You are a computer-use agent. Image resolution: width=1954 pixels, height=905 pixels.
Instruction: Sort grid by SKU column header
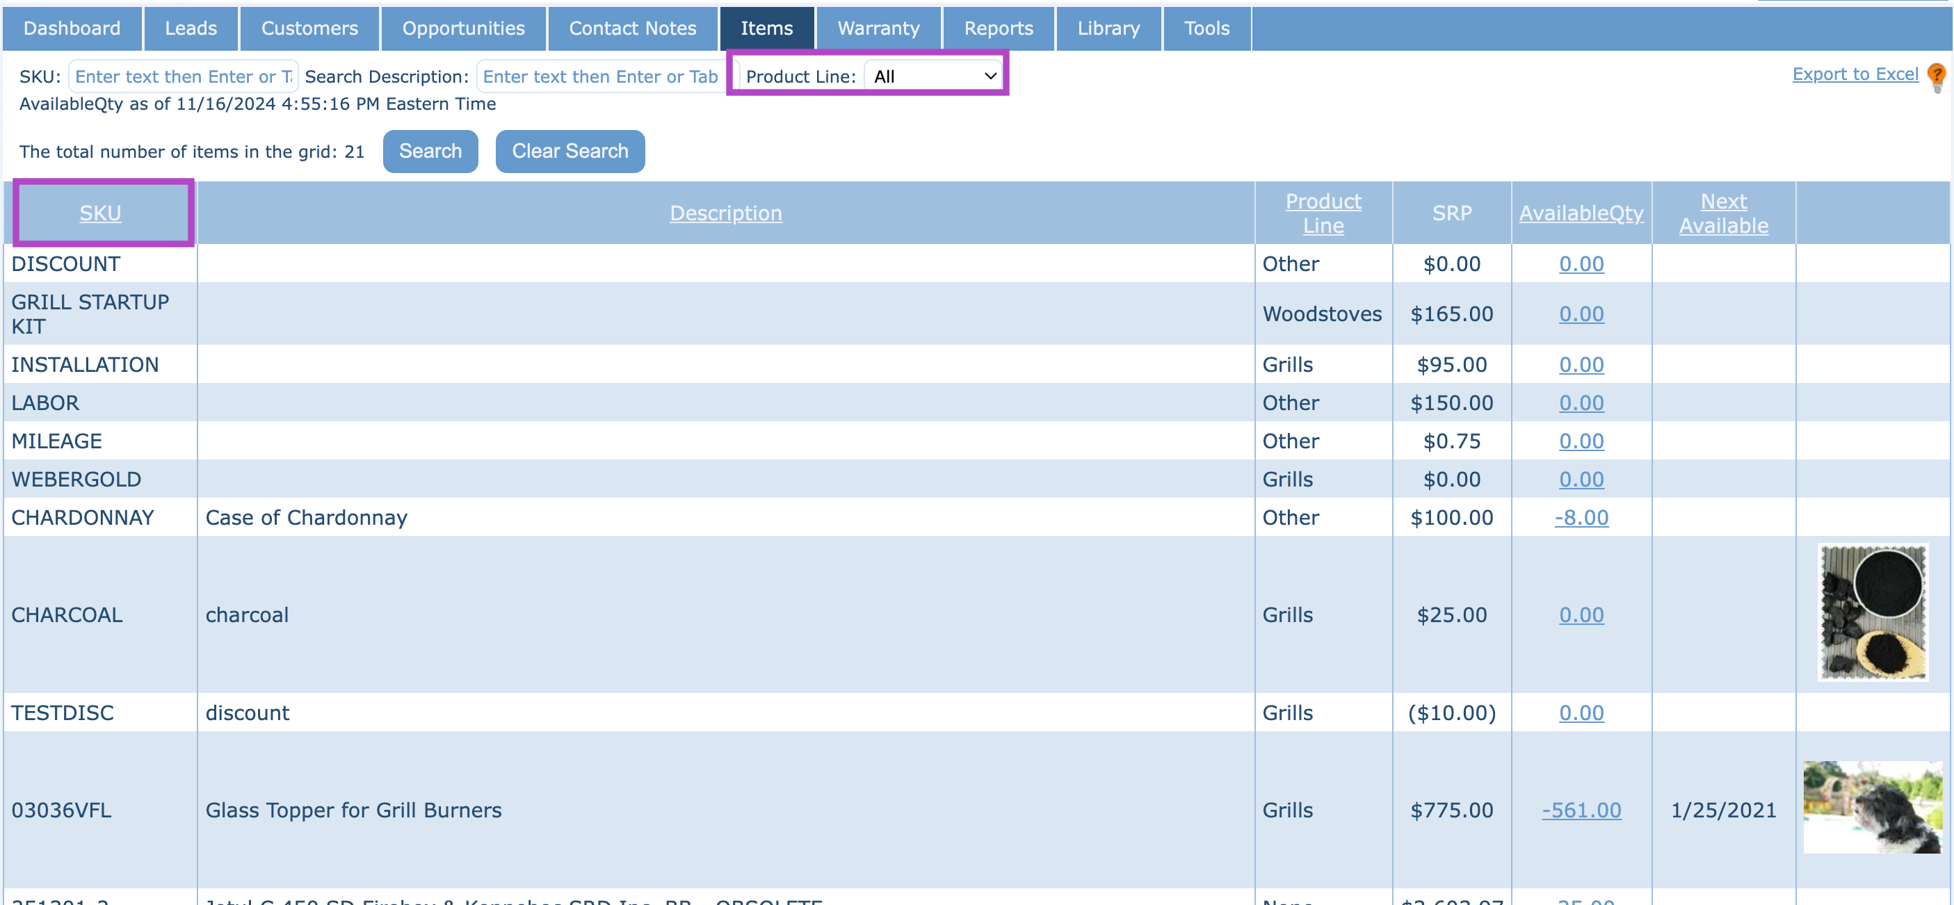(x=100, y=213)
